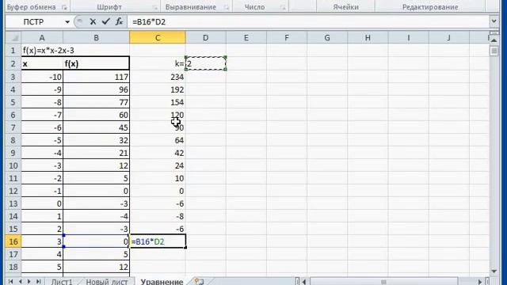Click cell with value 234
507x285 pixels.
pos(158,77)
